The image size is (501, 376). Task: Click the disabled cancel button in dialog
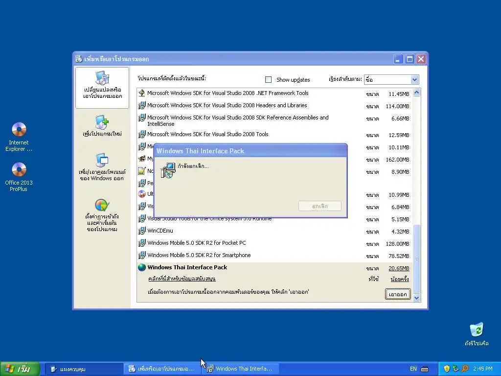[320, 206]
